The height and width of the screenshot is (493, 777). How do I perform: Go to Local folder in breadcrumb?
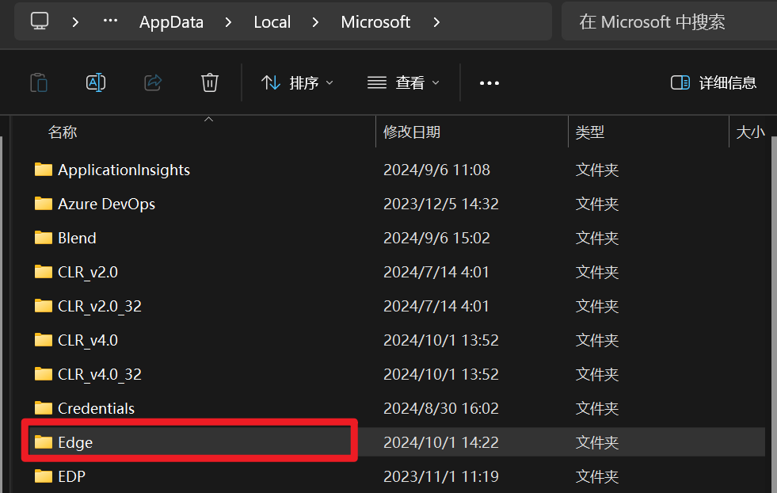click(272, 22)
